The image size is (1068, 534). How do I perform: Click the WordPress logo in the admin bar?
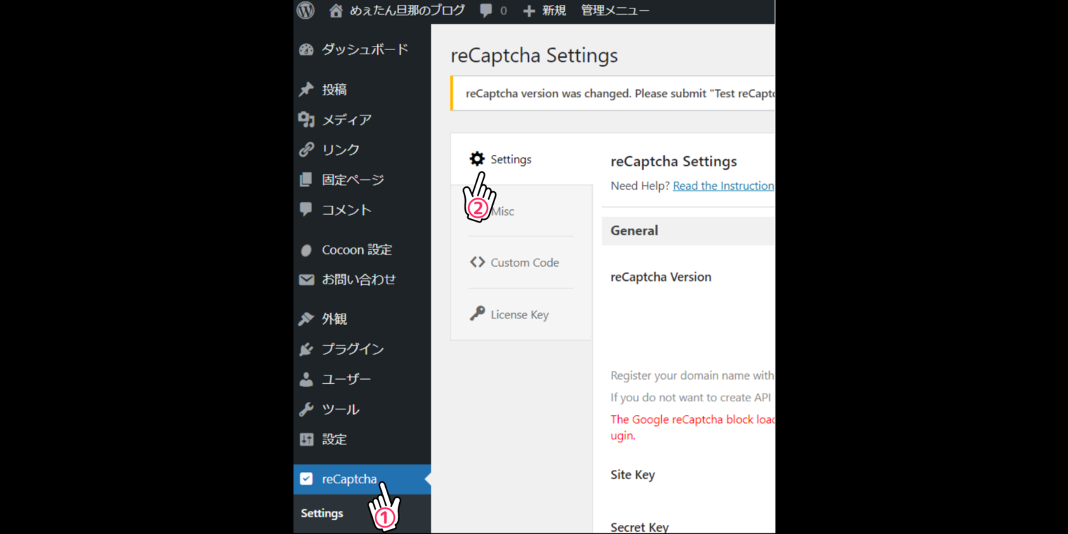pyautogui.click(x=305, y=10)
